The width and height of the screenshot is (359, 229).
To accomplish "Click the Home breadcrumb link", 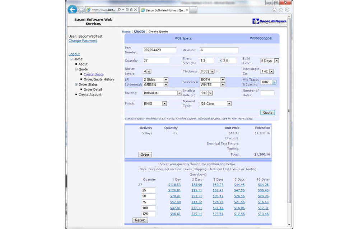I will click(126, 31).
